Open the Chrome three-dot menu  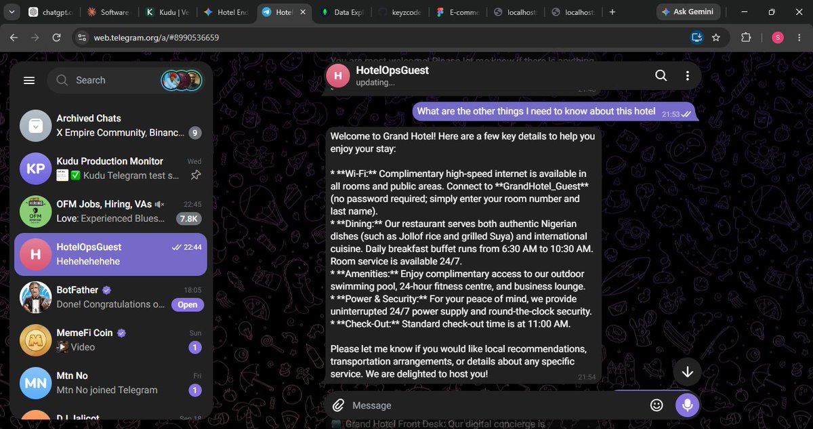point(799,37)
